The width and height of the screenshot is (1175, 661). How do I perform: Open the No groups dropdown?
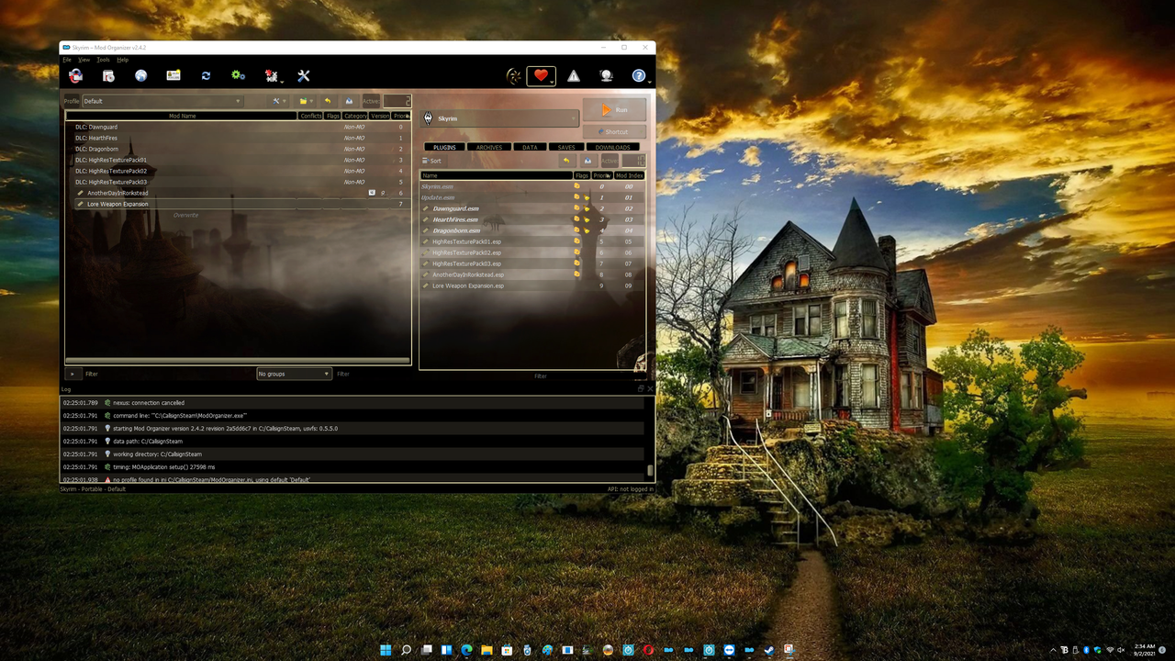294,374
